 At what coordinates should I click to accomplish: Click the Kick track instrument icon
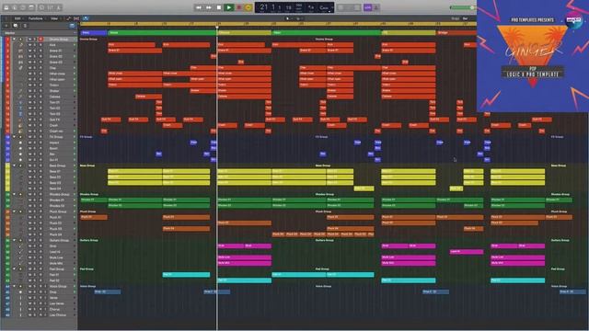20,45
